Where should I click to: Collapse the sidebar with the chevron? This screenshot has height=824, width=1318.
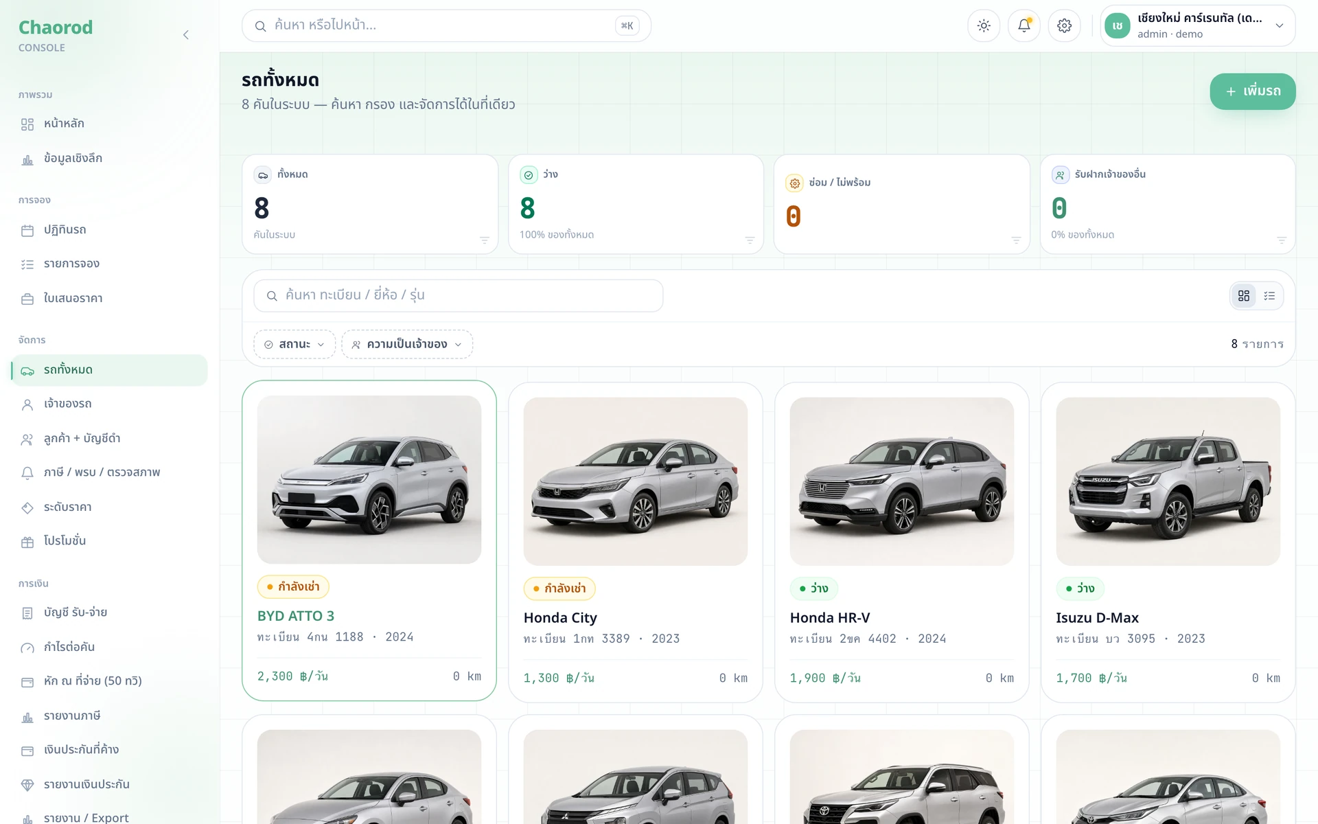coord(185,35)
